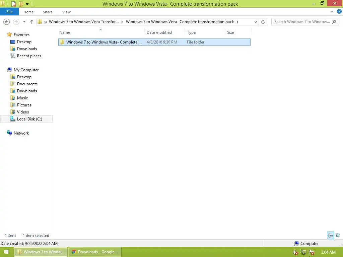Open Downloads under My Computer
Image resolution: width=343 pixels, height=257 pixels.
click(x=27, y=91)
